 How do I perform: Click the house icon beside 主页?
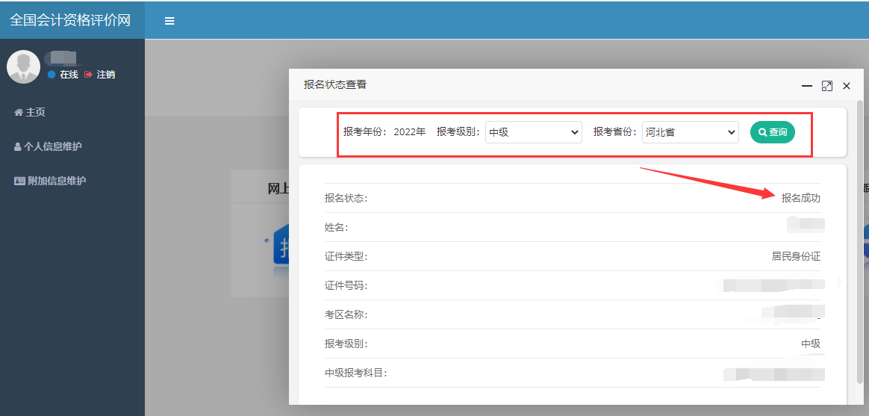coord(18,112)
